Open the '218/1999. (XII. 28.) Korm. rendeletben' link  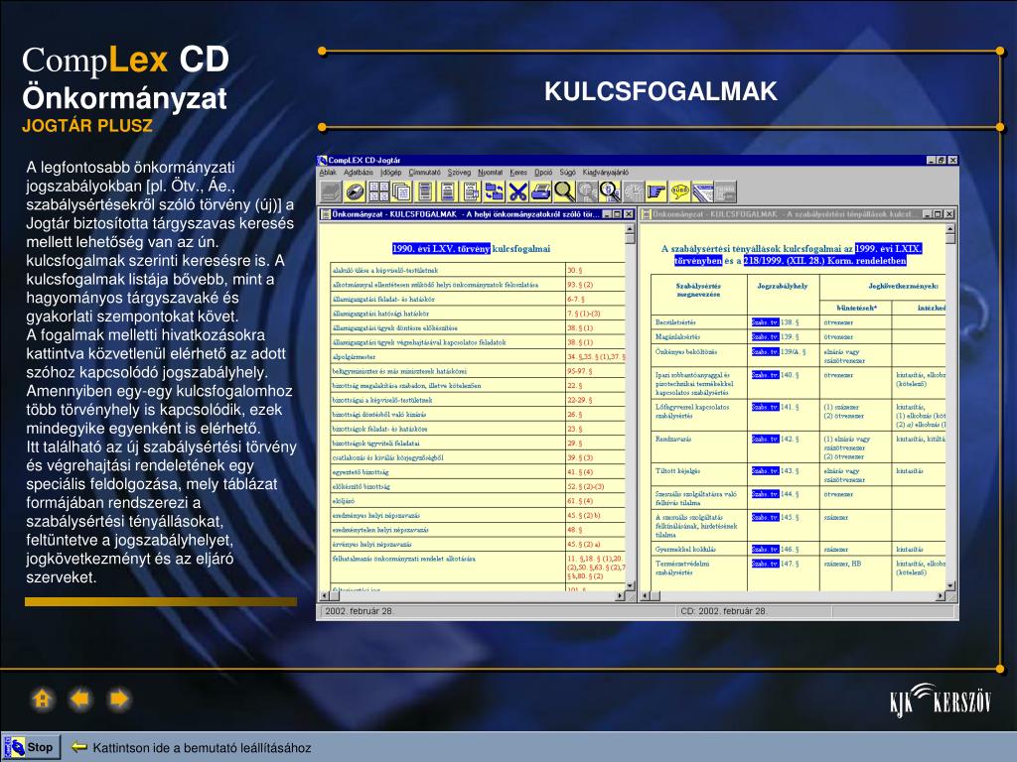click(824, 261)
